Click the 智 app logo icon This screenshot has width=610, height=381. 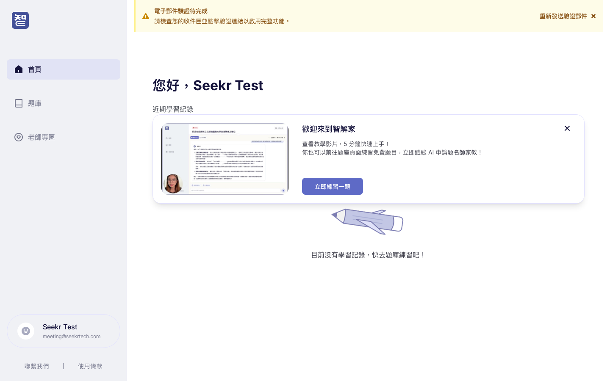point(20,20)
